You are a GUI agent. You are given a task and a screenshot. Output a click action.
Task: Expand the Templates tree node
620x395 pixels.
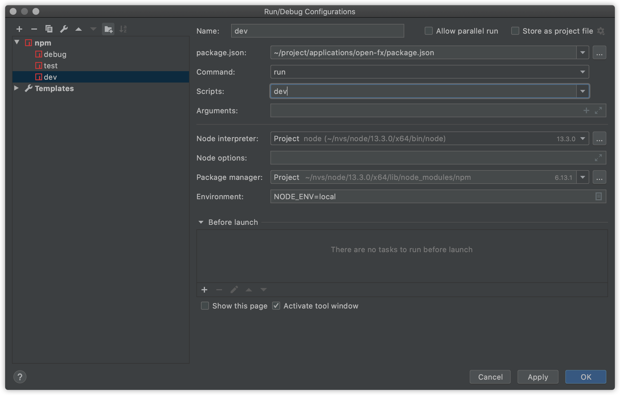tap(17, 88)
